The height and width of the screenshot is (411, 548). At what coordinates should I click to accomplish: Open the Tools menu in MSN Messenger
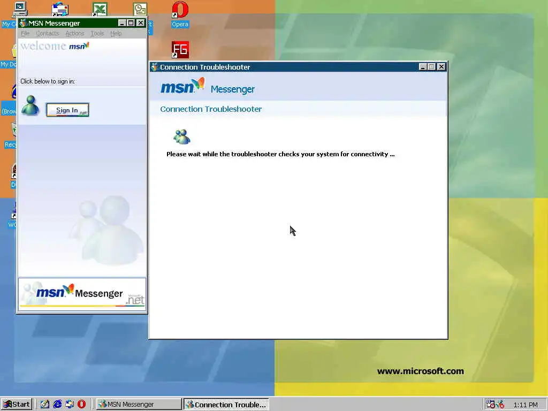pyautogui.click(x=97, y=33)
